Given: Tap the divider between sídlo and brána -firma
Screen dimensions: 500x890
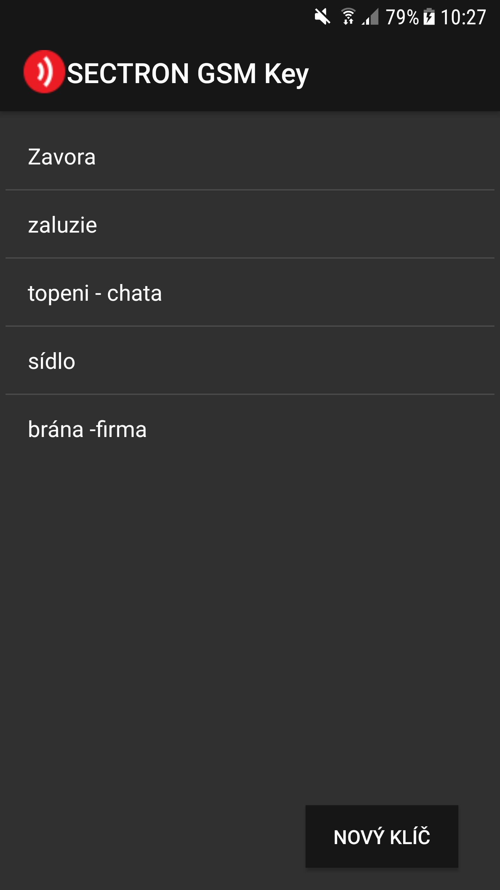Looking at the screenshot, I should (250, 394).
